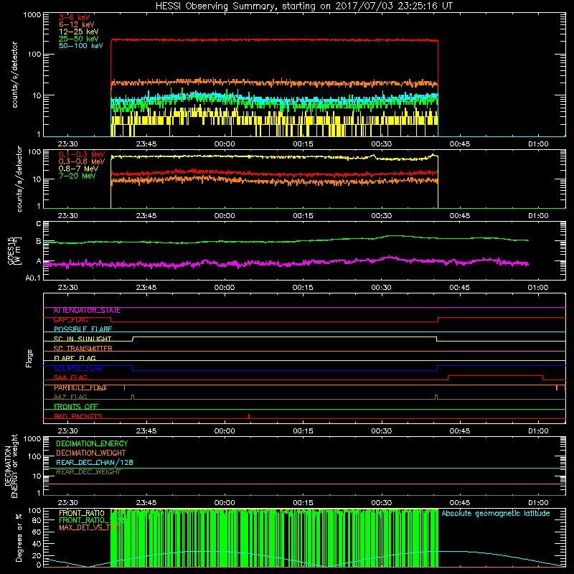Click the 12-25 keV legend label
The image size is (574, 574).
(78, 32)
